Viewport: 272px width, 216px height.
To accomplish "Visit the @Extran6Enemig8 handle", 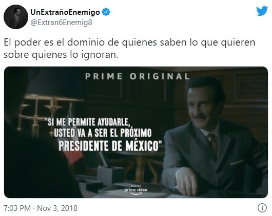I will pos(61,23).
